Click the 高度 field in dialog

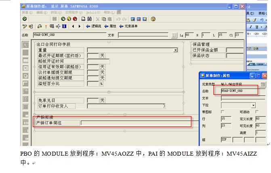point(260,133)
